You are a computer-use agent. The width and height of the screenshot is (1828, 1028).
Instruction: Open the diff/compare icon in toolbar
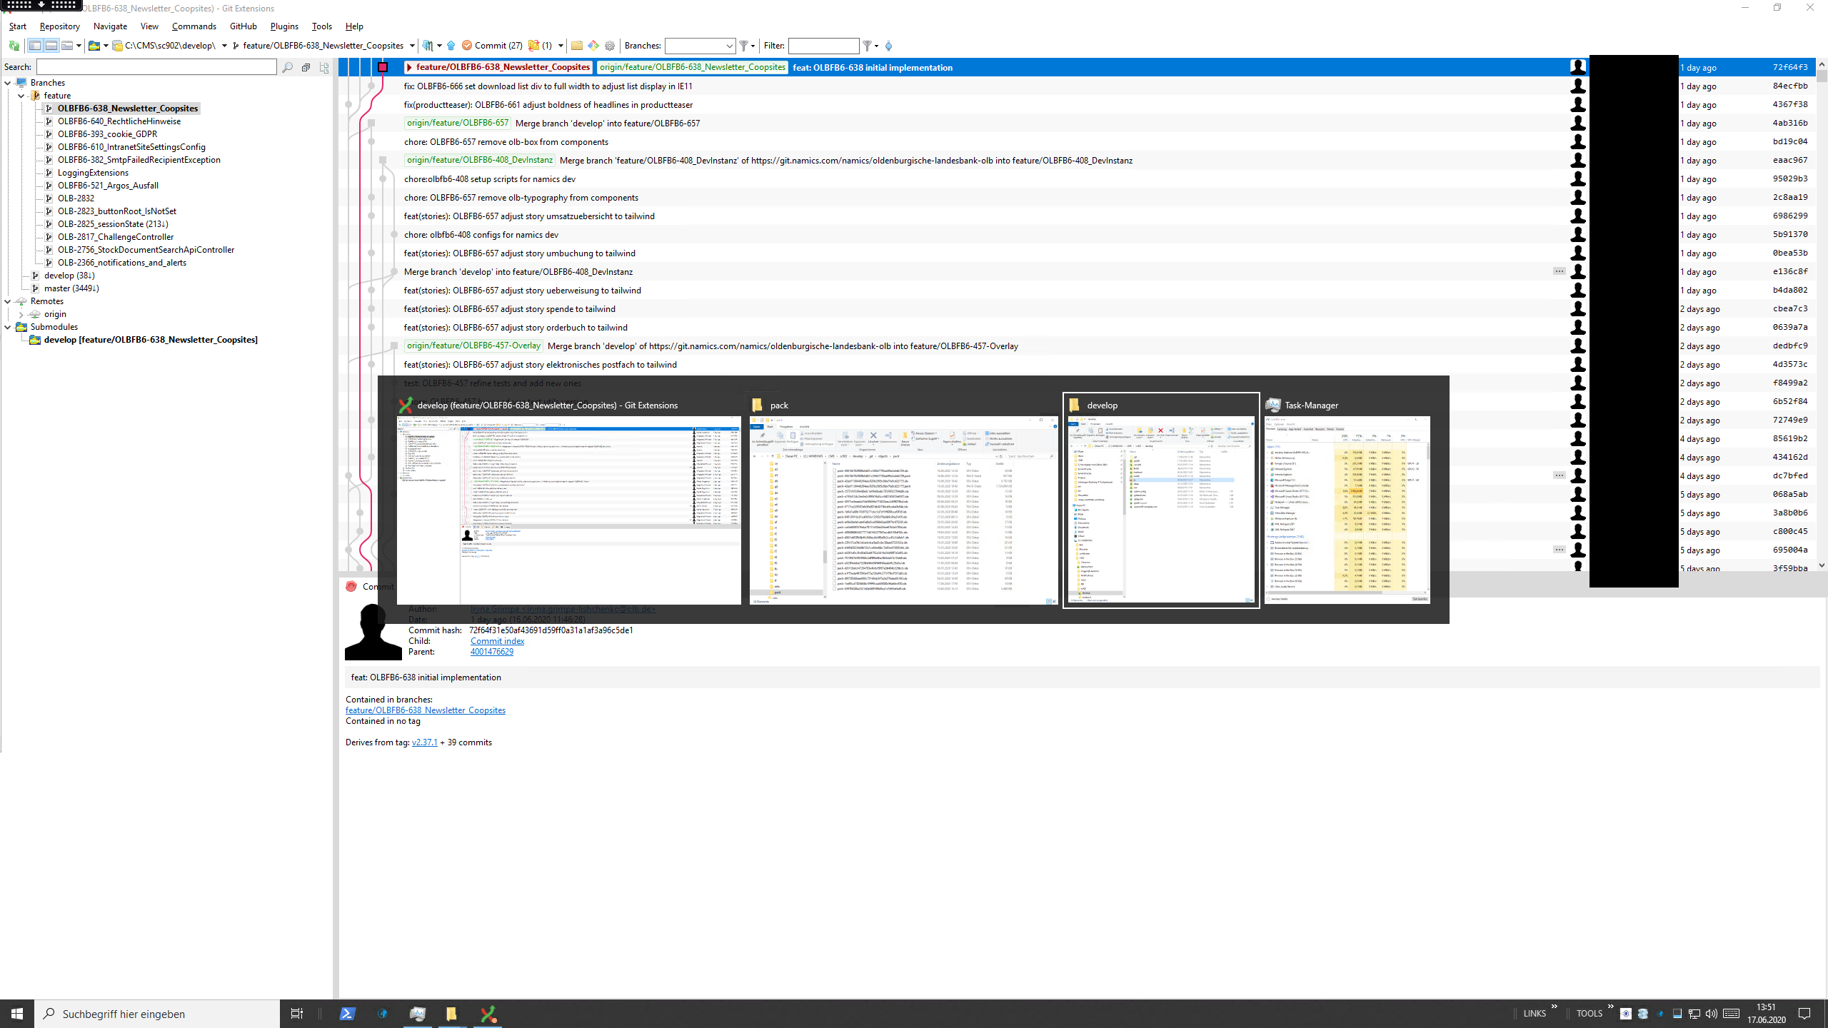click(593, 46)
